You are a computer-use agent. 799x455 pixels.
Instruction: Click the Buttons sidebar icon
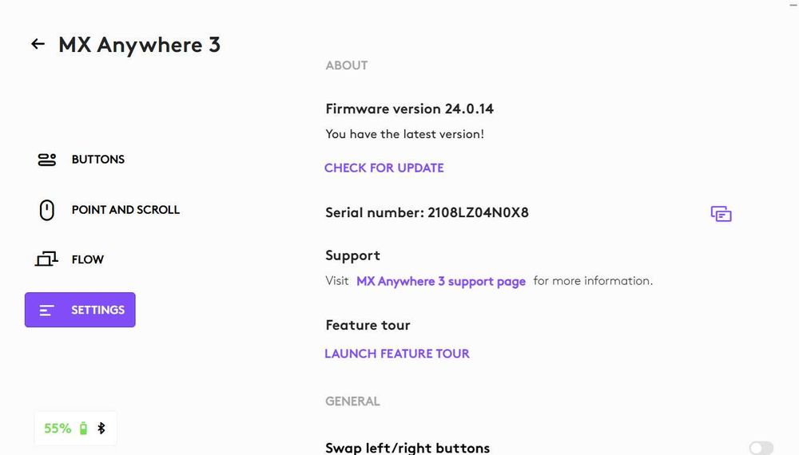click(47, 160)
